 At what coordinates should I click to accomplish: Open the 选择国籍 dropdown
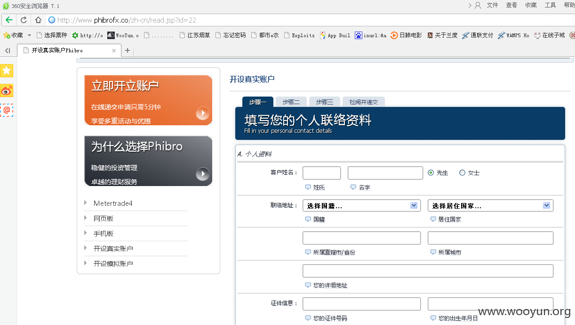pyautogui.click(x=361, y=205)
